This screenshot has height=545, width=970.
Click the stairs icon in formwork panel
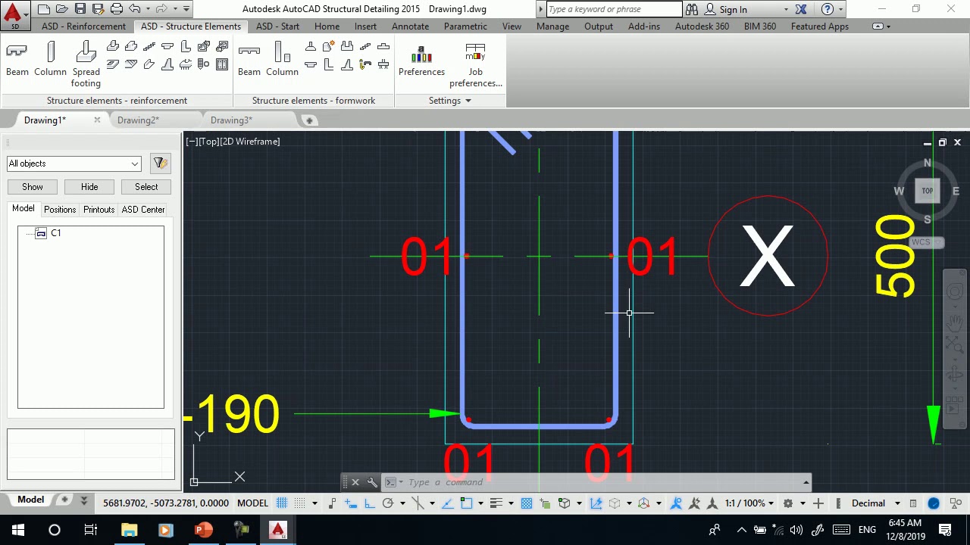(365, 47)
